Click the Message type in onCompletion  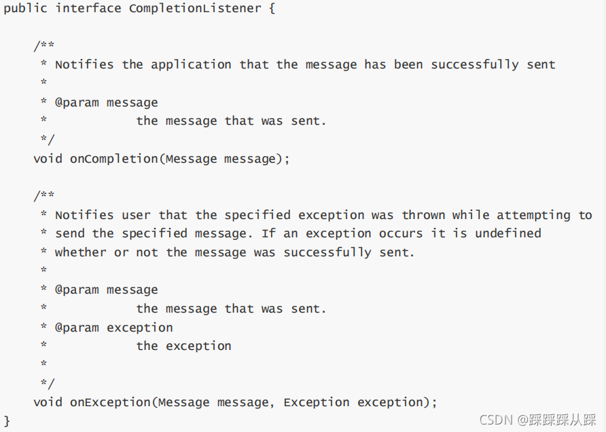click(x=192, y=159)
